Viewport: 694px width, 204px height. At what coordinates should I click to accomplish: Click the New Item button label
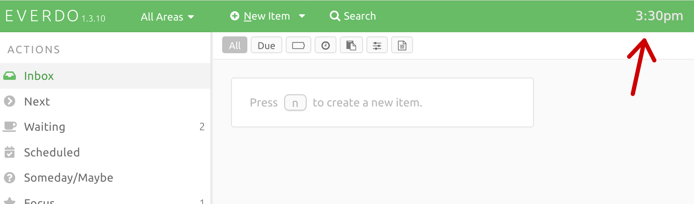click(x=267, y=16)
